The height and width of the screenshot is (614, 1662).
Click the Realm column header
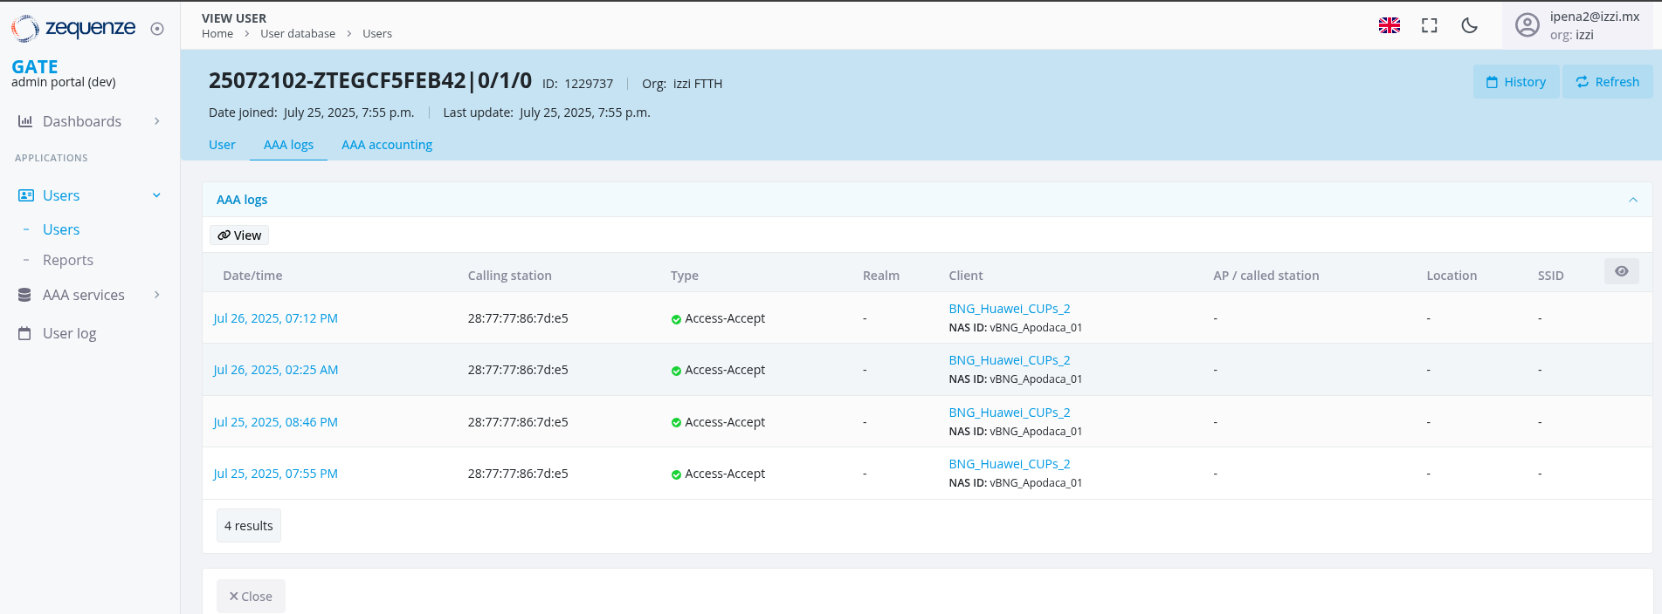coord(881,276)
